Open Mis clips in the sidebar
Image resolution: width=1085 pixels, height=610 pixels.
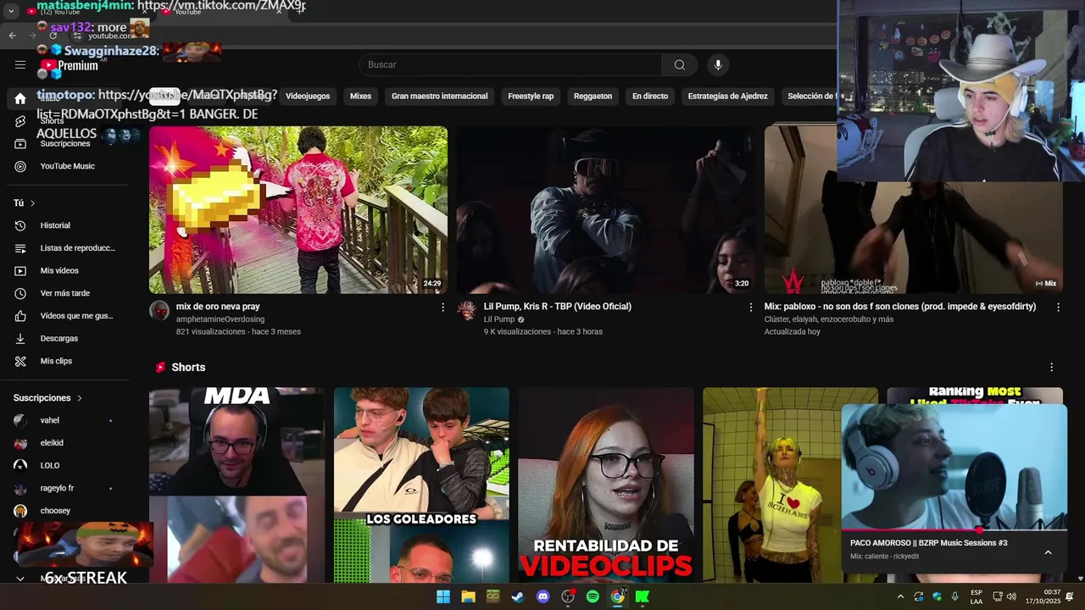click(x=56, y=361)
